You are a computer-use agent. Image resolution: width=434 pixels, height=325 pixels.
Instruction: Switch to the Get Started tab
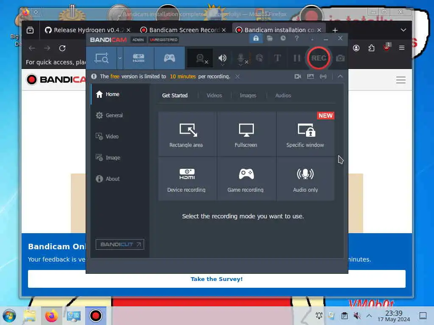(175, 95)
